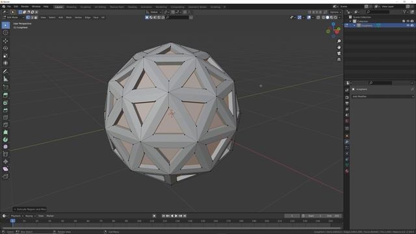Image resolution: width=416 pixels, height=234 pixels.
Task: Enable face select mode
Action: pos(36,18)
